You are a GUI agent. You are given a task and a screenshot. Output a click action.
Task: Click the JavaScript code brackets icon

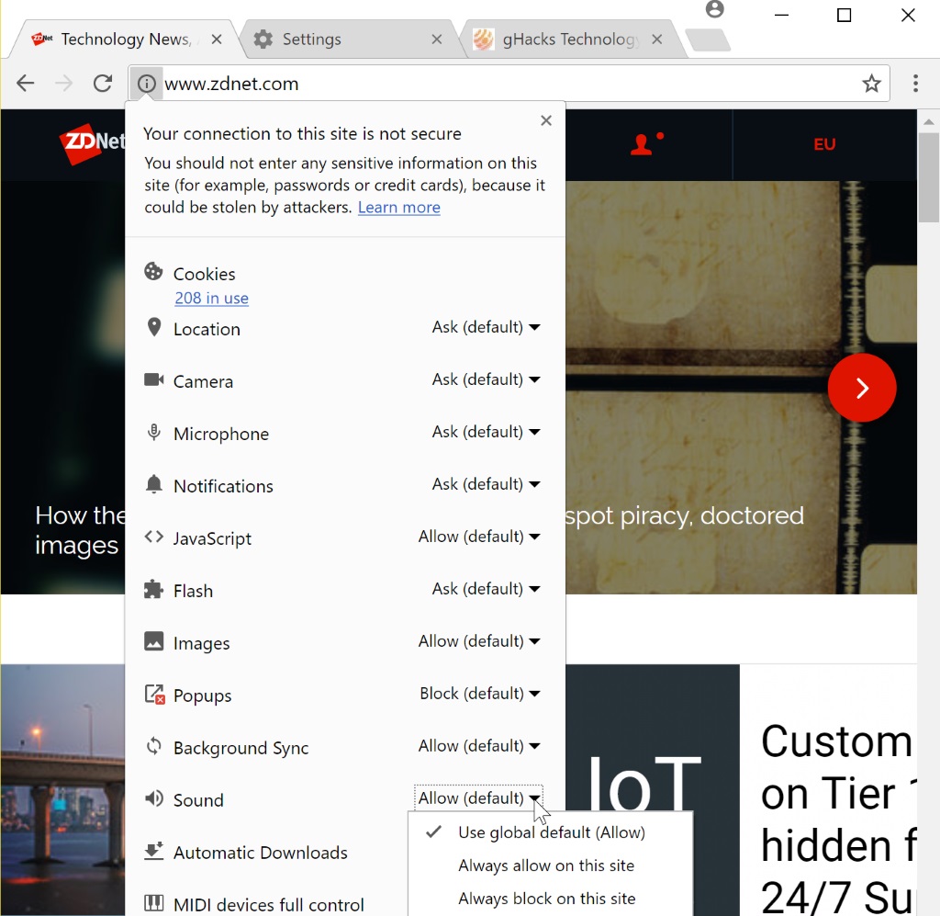coord(154,537)
